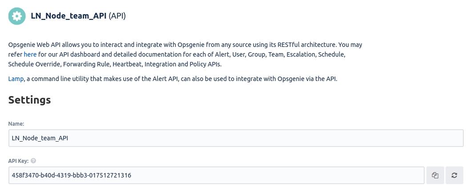Screen dimensions: 474x189
Task: Regenerate the API key with the refresh icon
Action: (454, 175)
